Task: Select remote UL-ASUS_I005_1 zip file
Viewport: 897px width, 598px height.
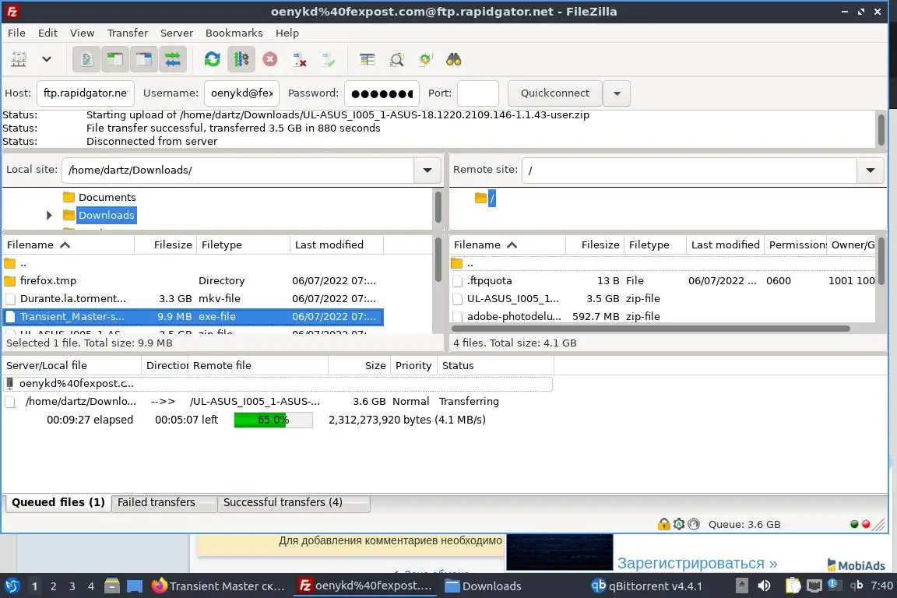Action: tap(663, 298)
